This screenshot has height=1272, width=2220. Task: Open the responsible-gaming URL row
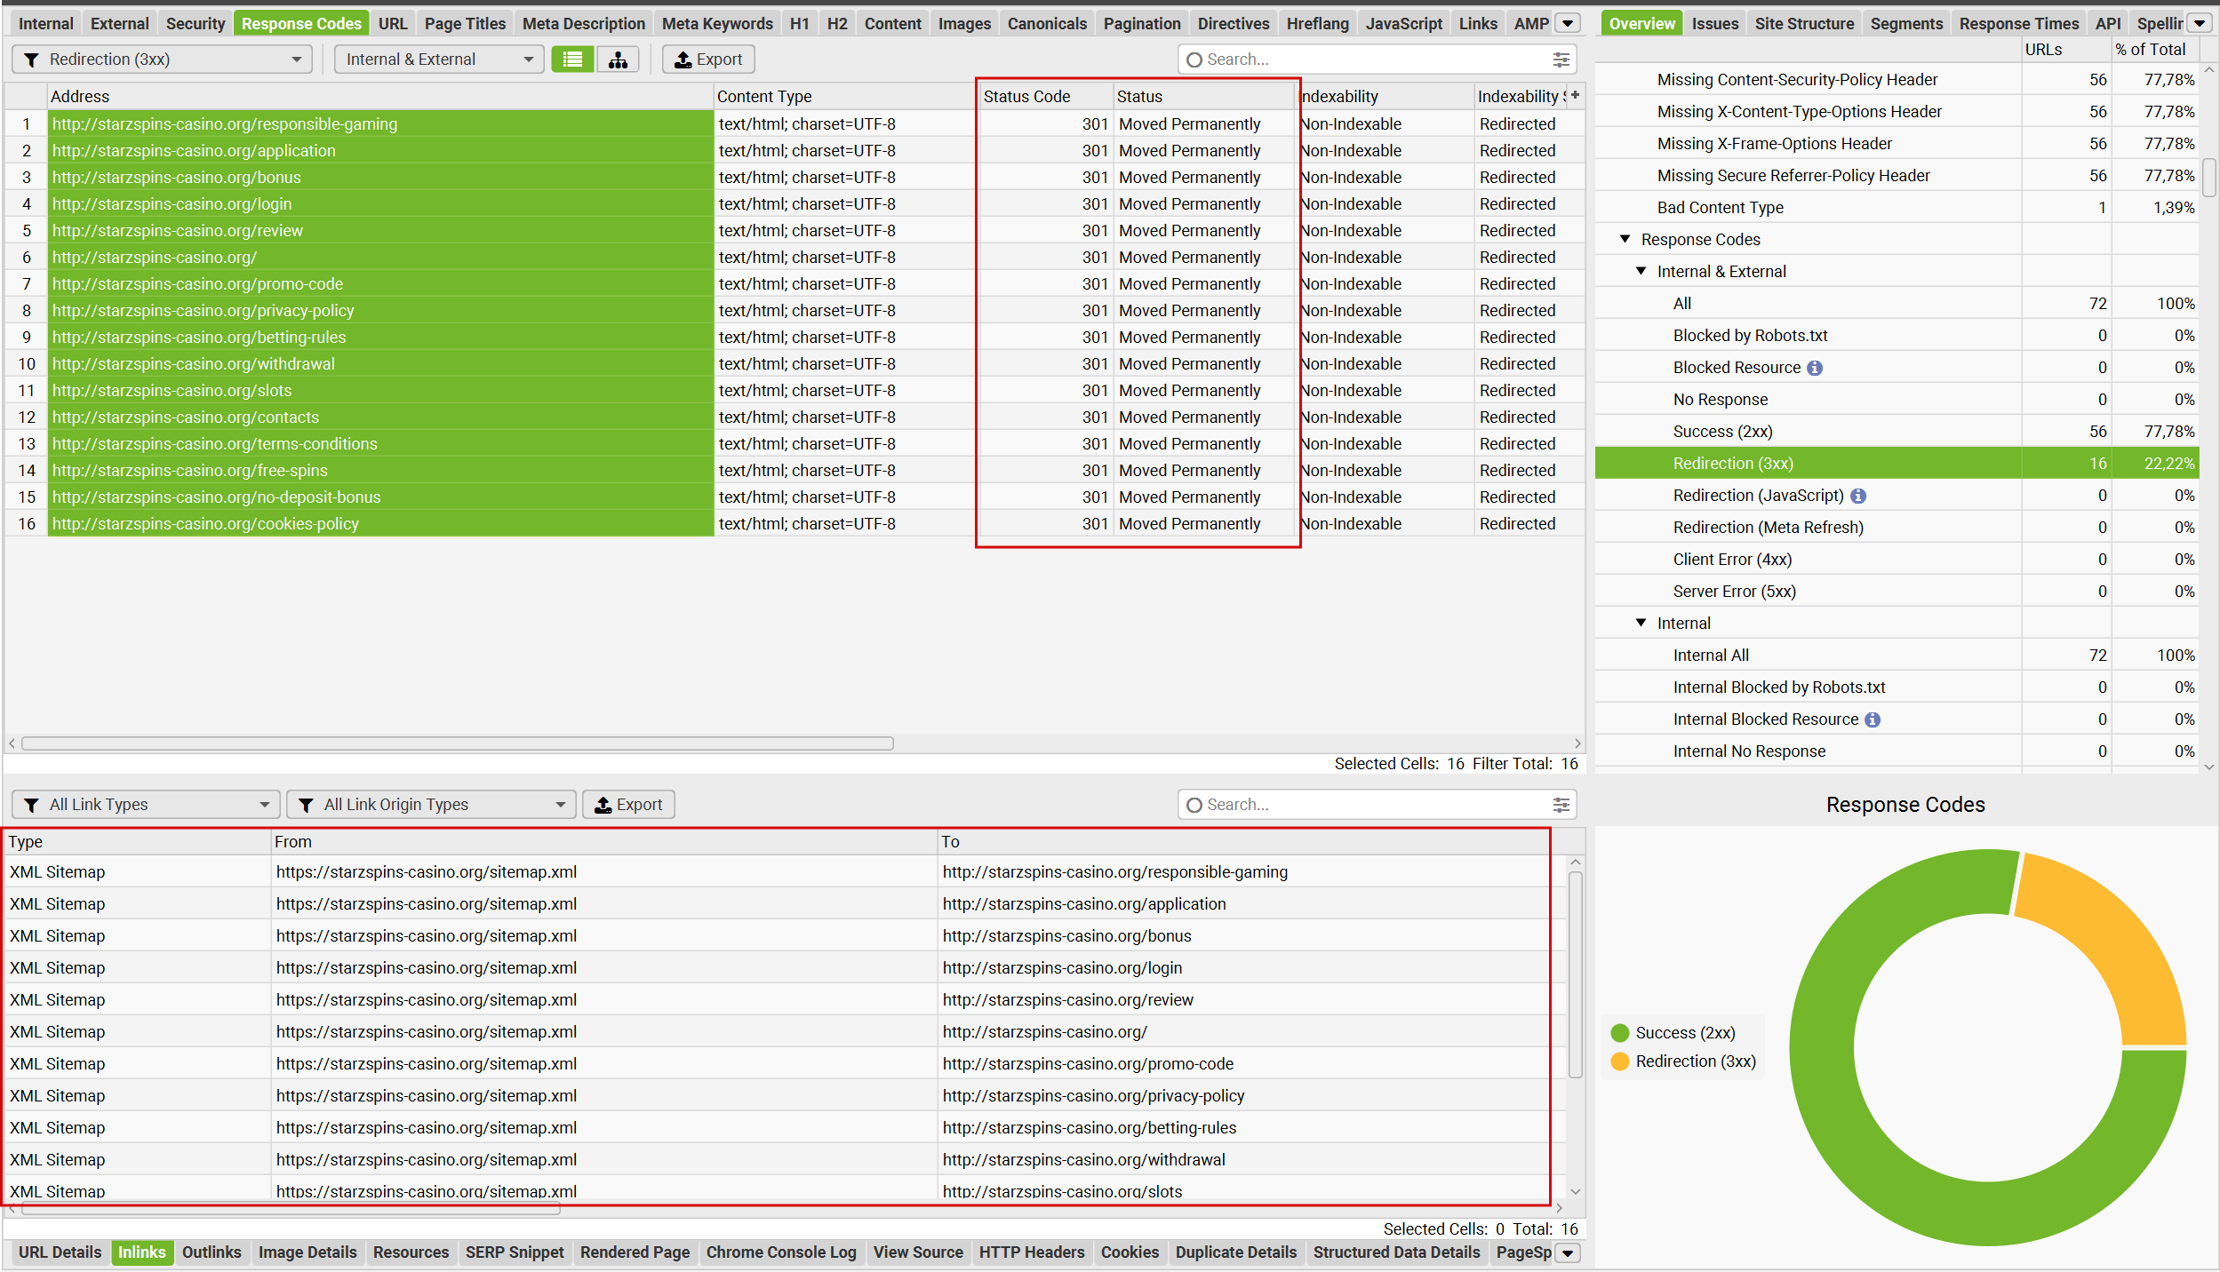click(x=225, y=123)
